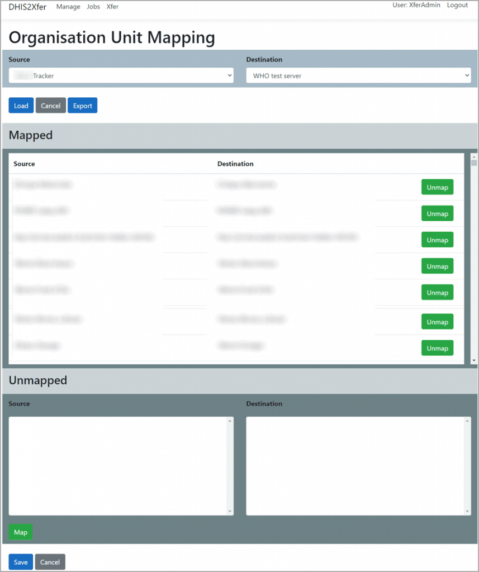Image resolution: width=479 pixels, height=572 pixels.
Task: Click the green Map button
Action: [x=20, y=532]
